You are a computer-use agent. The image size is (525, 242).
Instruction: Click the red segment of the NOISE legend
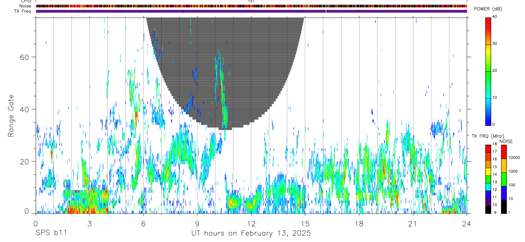[504, 152]
